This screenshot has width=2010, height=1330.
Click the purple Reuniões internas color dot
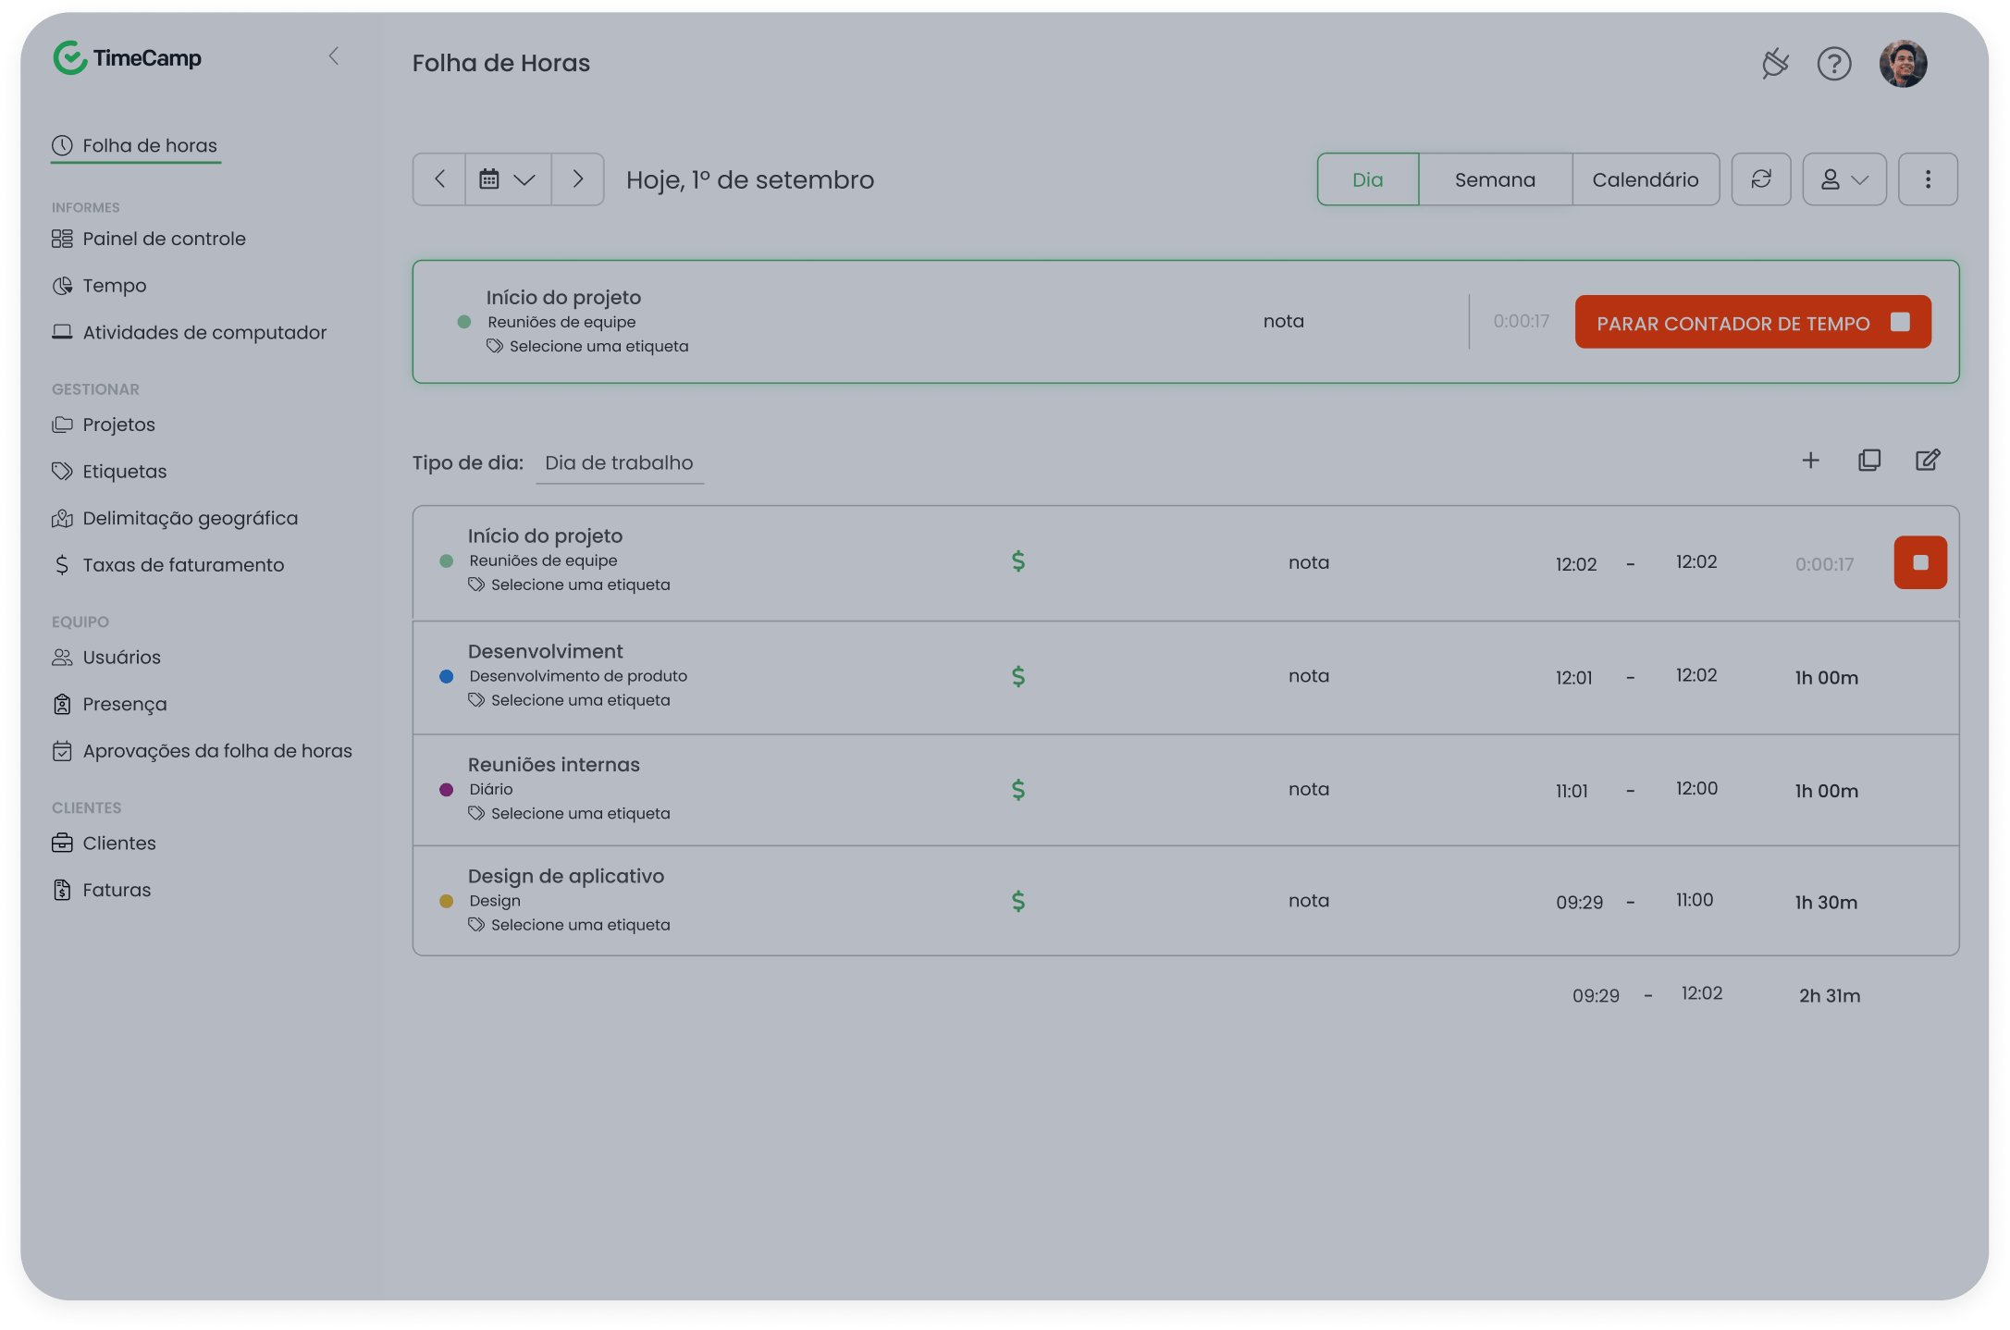[446, 790]
